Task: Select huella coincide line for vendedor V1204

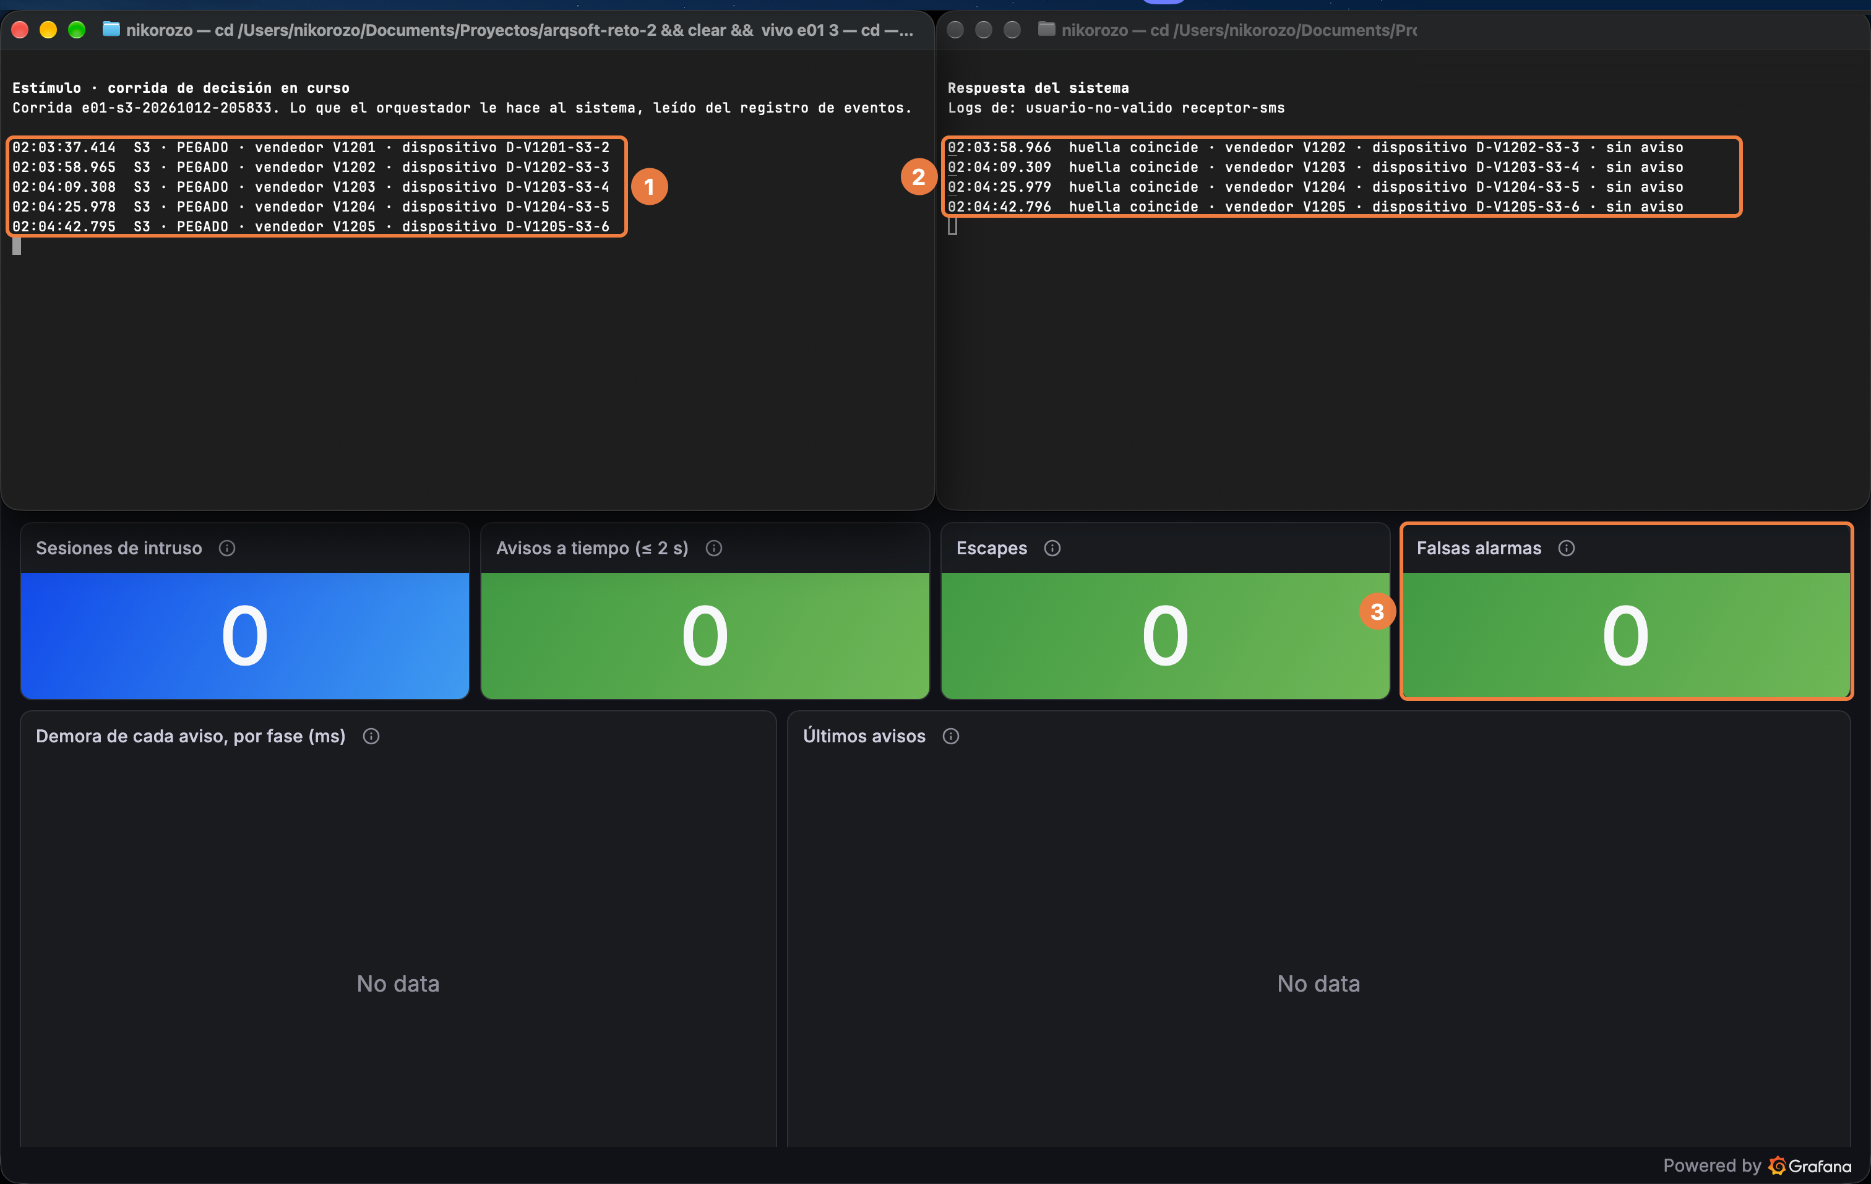Action: pyautogui.click(x=1315, y=187)
